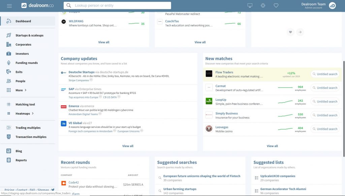
Task: Open Untitled search for Flow Traders
Action: (x=324, y=74)
